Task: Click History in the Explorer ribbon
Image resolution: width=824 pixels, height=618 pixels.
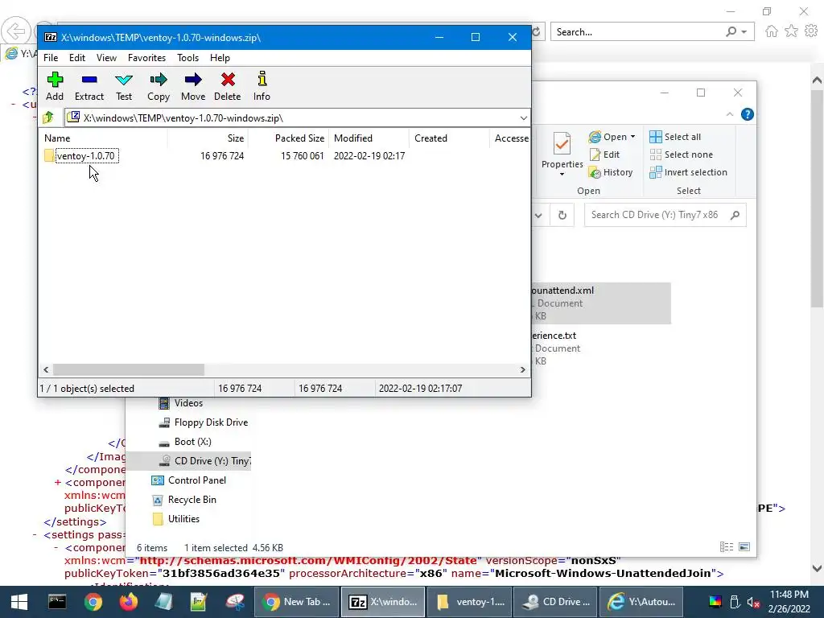Action: coord(611,172)
